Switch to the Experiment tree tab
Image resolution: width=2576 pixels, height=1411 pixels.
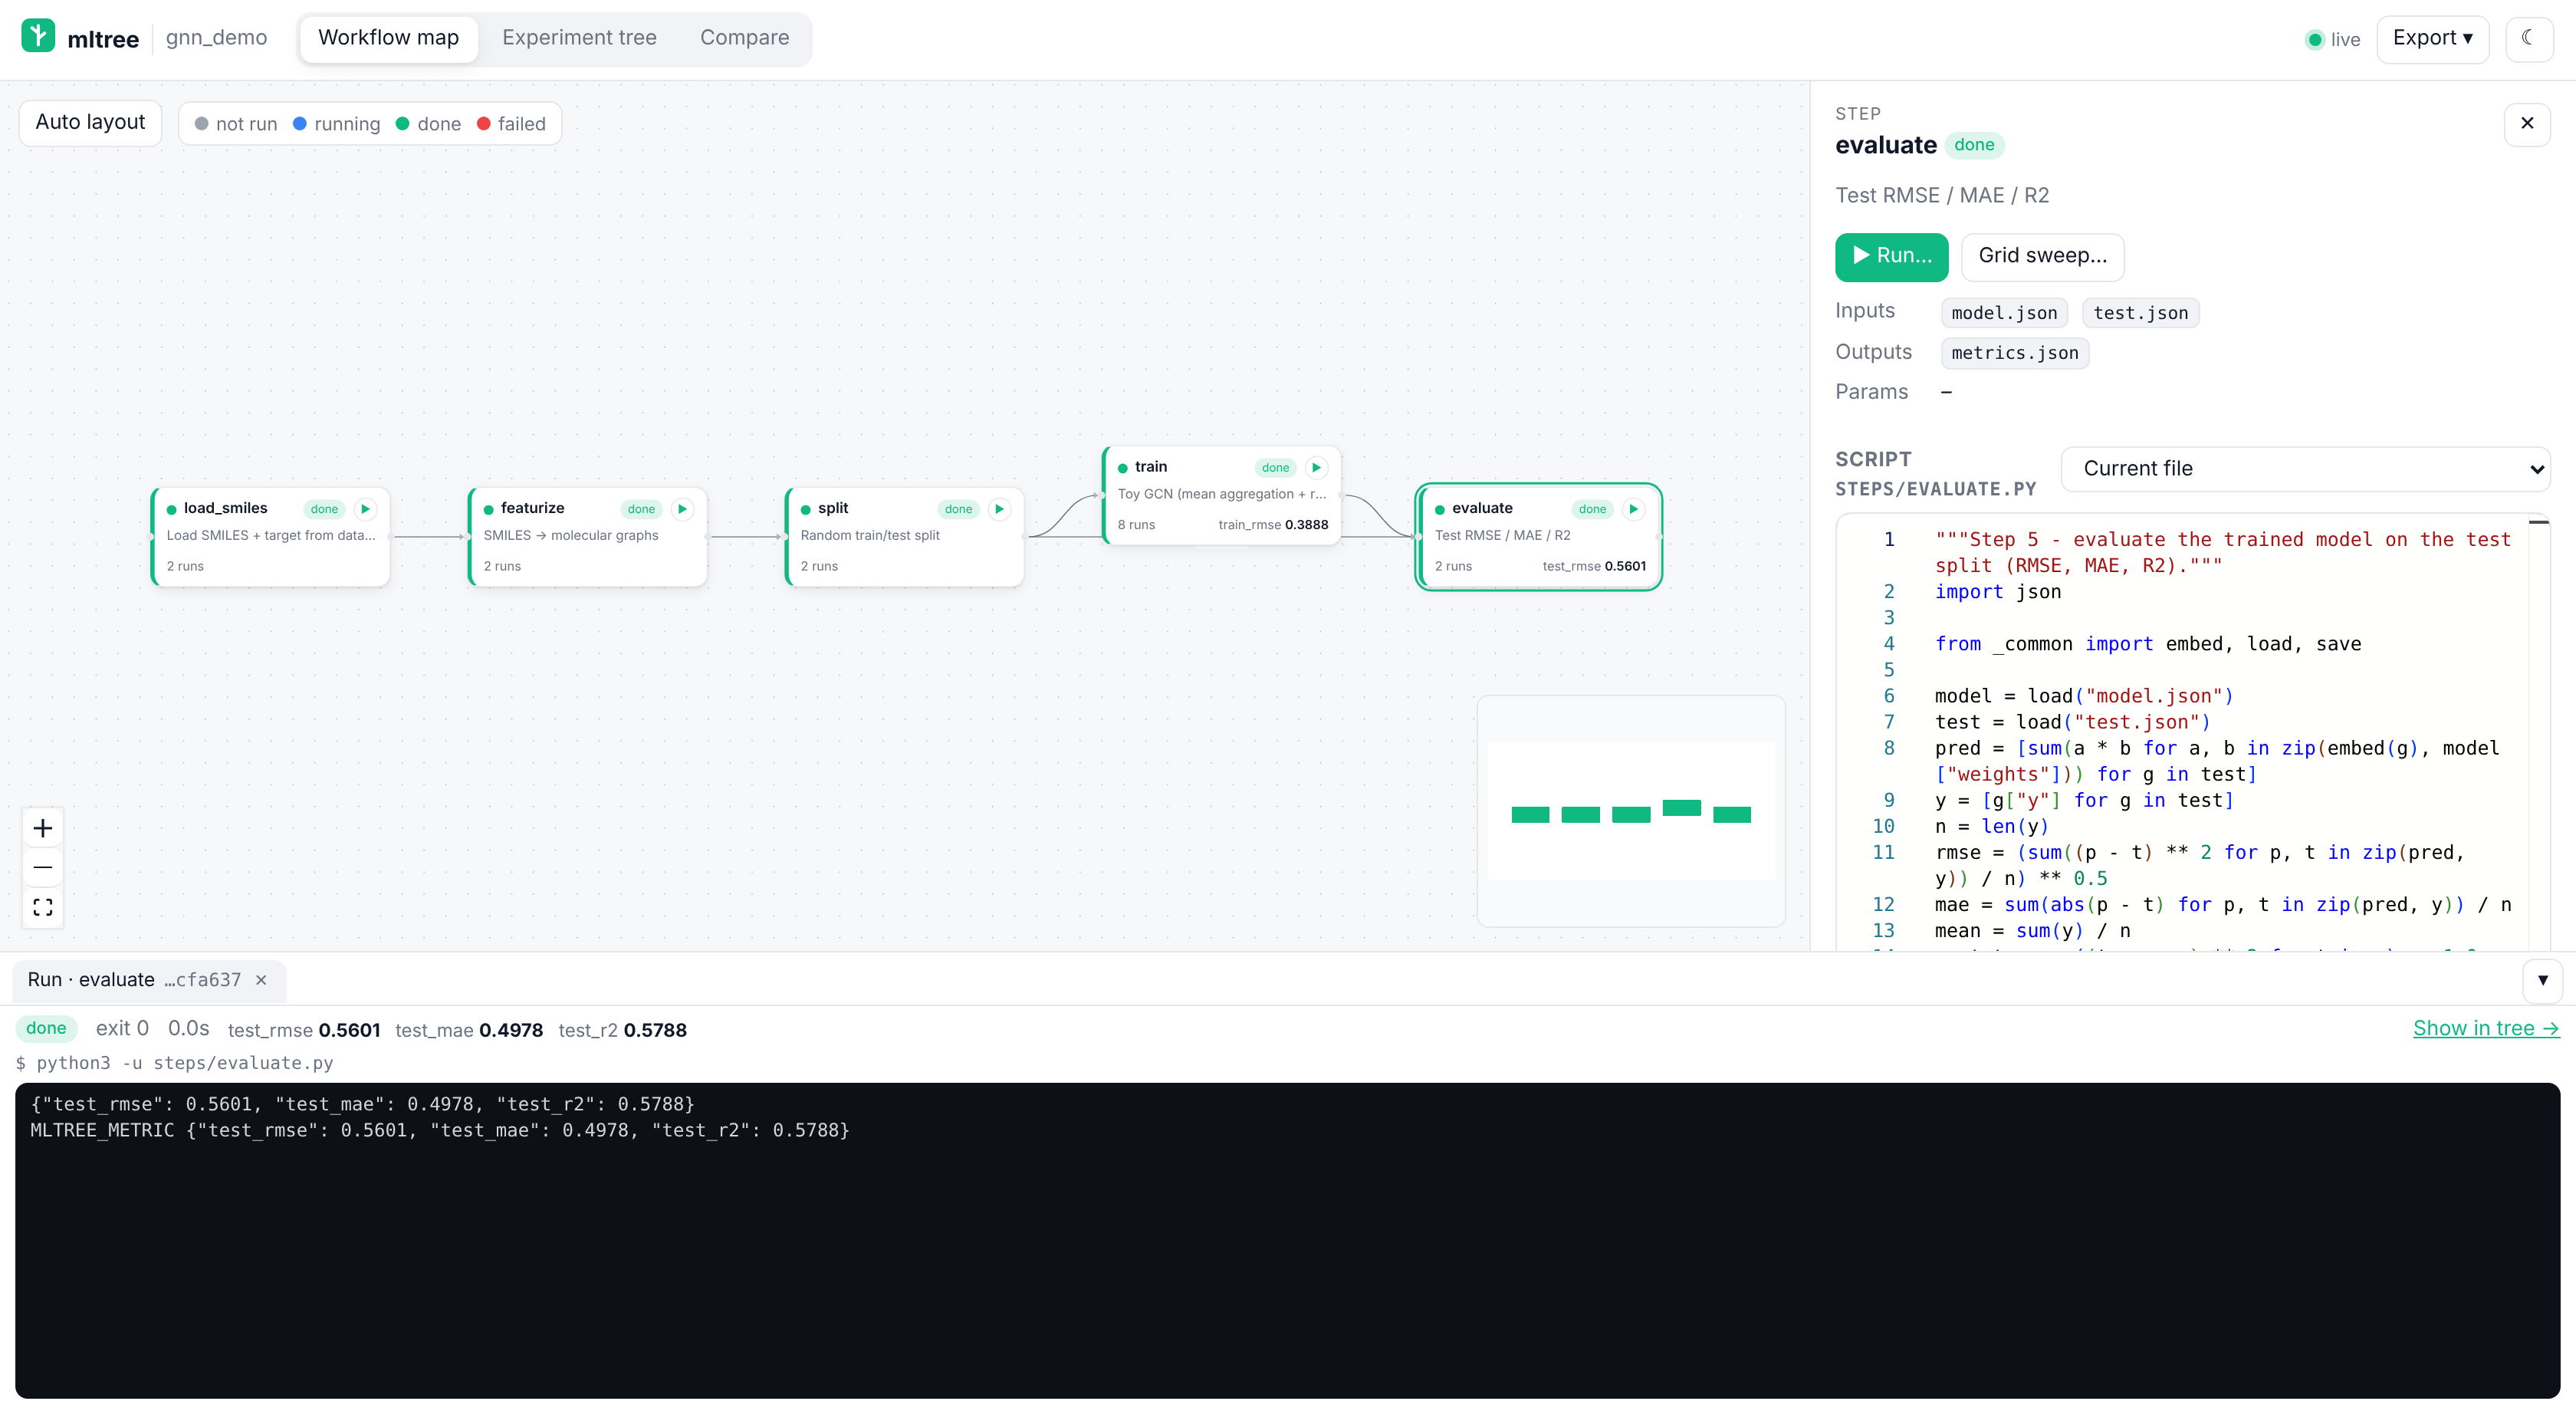coord(579,38)
